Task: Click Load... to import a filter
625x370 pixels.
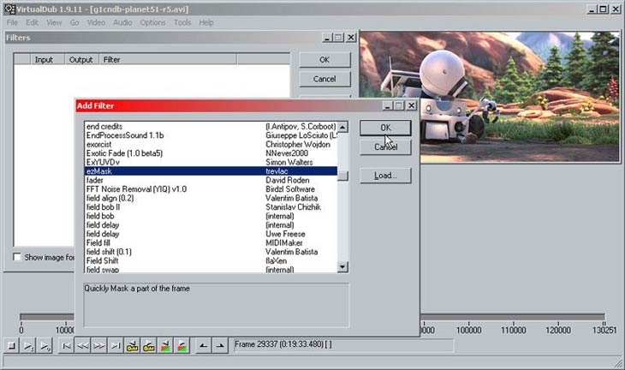Action: point(385,176)
